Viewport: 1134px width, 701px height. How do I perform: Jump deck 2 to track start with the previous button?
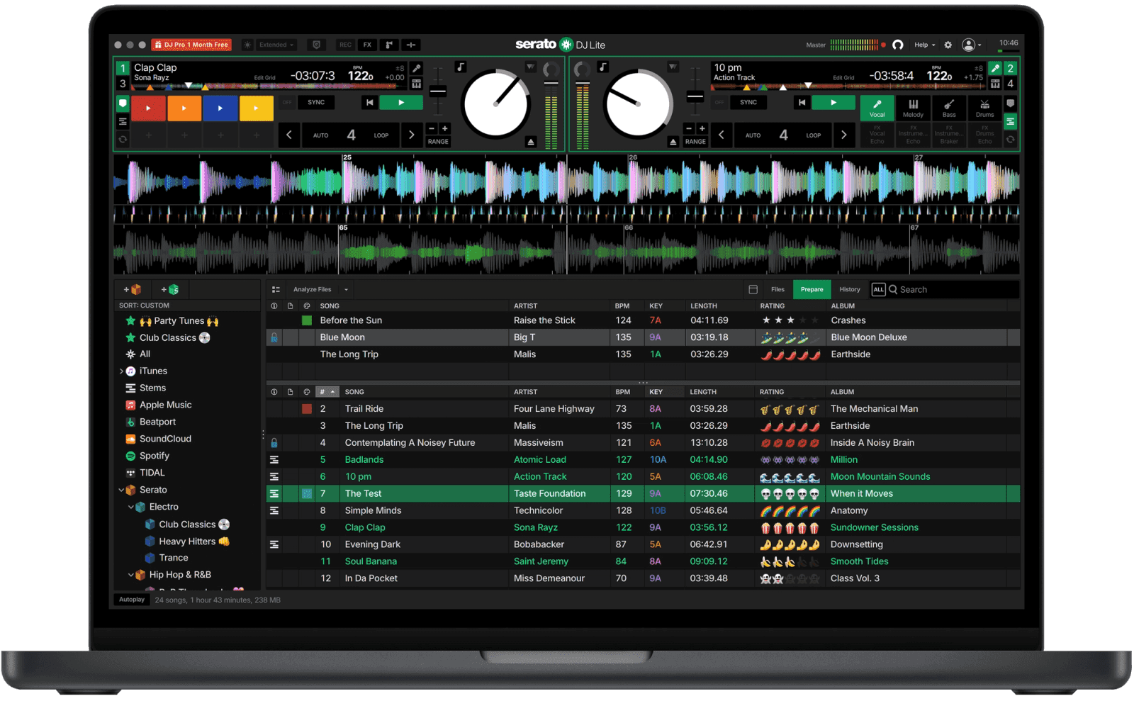pyautogui.click(x=802, y=102)
